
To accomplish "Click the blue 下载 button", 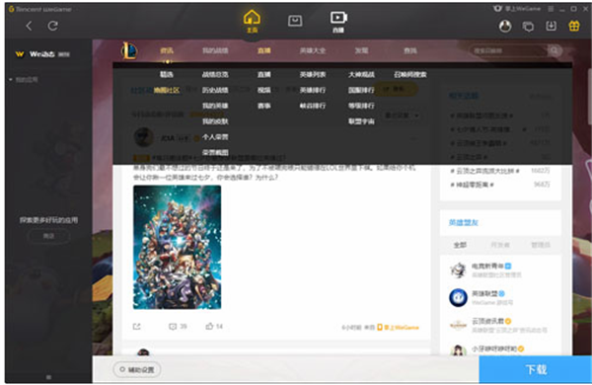I will (536, 369).
